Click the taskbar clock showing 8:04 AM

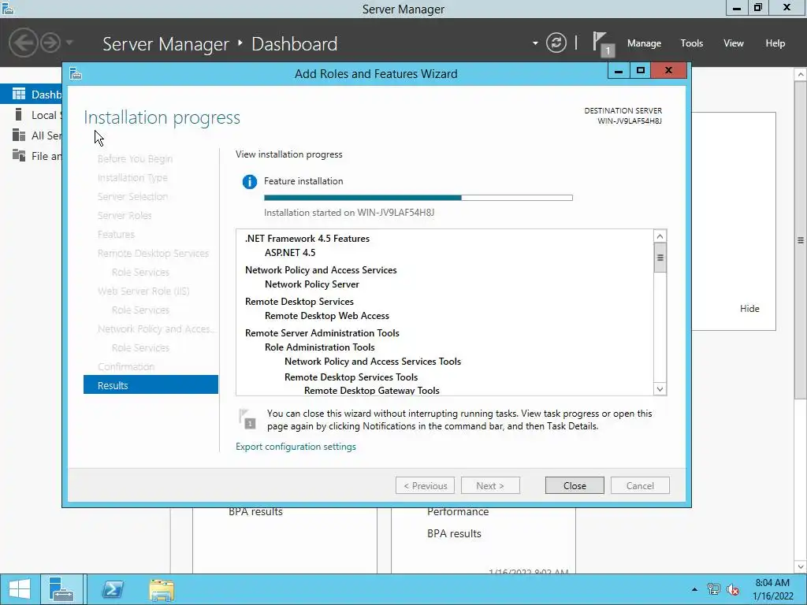click(x=772, y=589)
